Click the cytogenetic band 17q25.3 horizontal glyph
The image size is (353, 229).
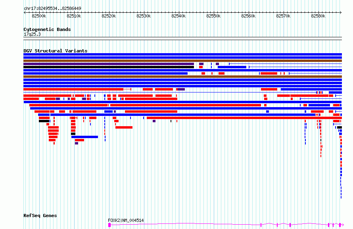tap(182, 38)
